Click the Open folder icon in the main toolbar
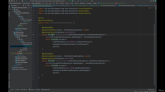This screenshot has width=165, height=92. point(10,1)
